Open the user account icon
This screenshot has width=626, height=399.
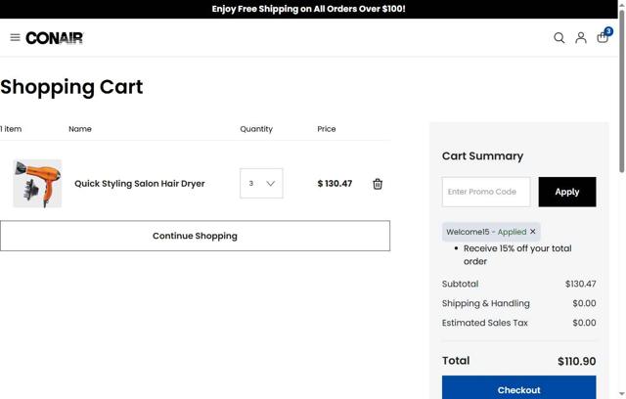pyautogui.click(x=581, y=38)
